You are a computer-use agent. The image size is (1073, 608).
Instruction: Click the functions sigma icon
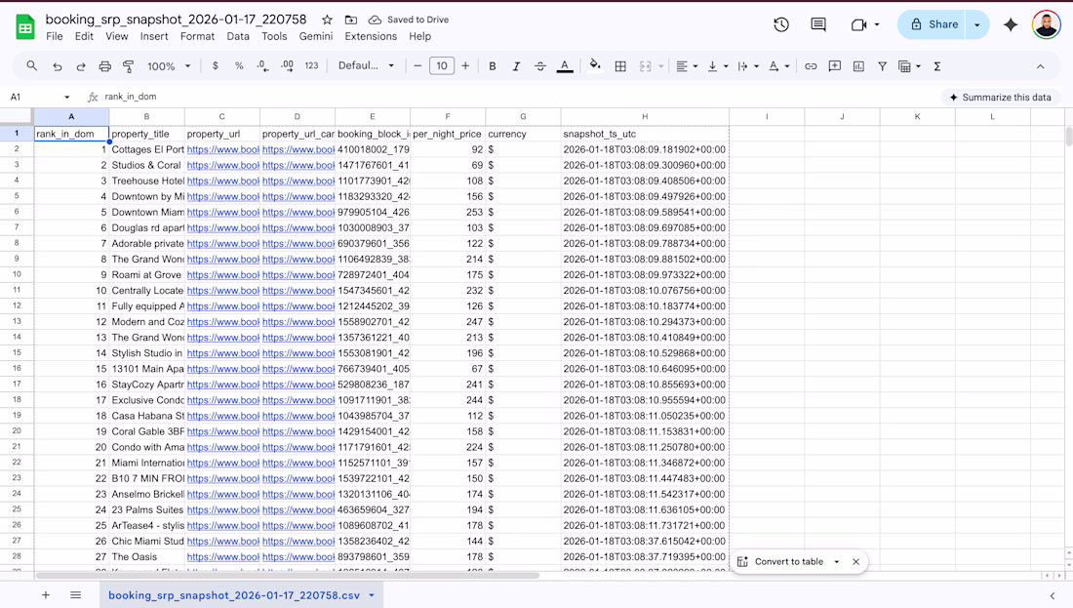point(937,66)
